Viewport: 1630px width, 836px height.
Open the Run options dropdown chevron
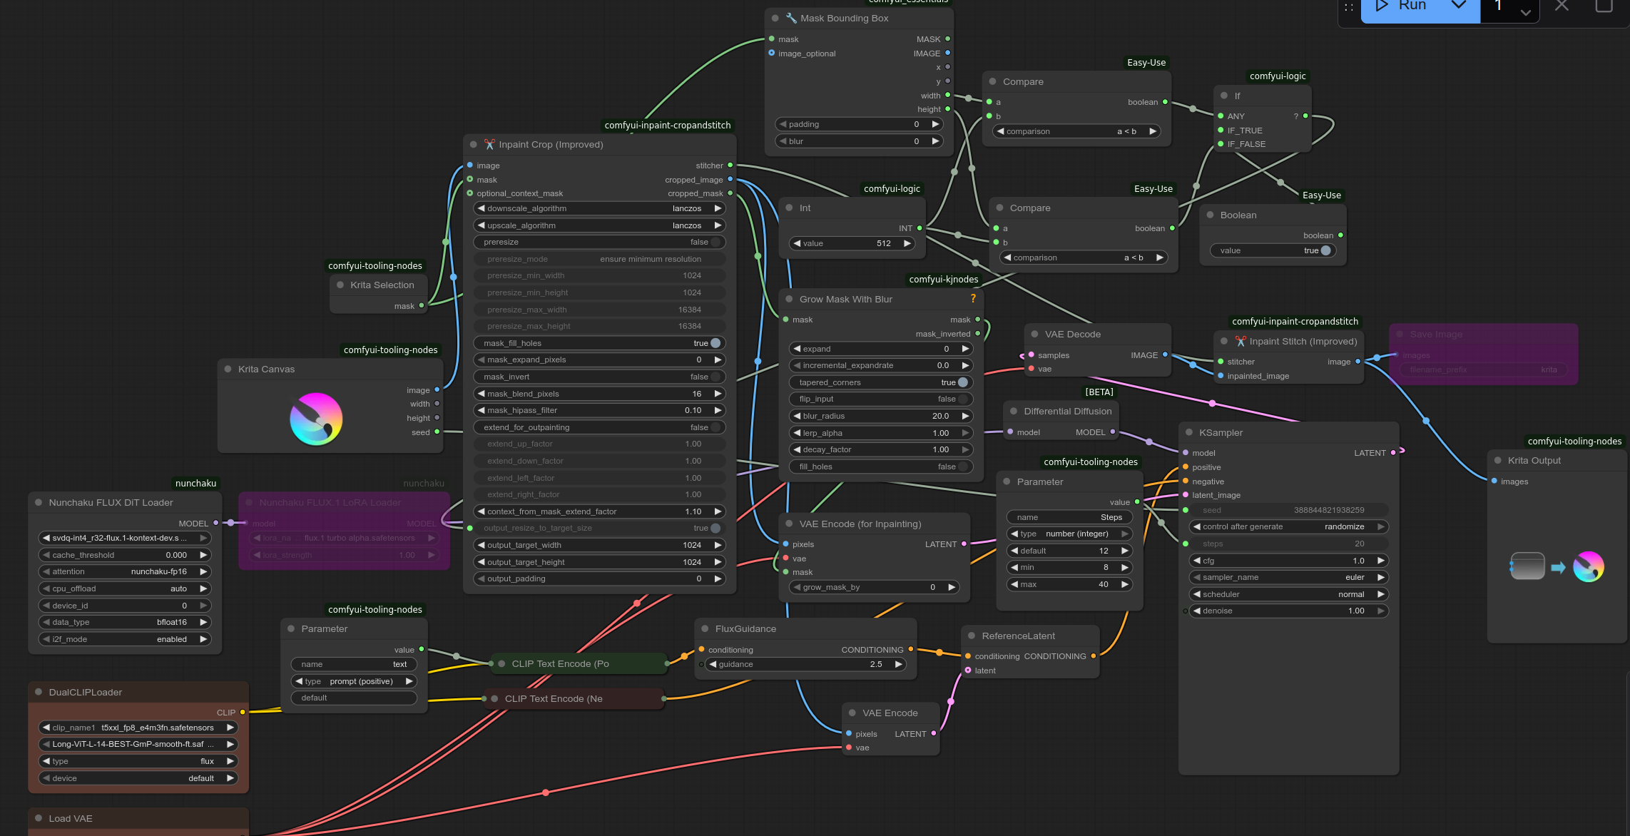click(x=1459, y=6)
